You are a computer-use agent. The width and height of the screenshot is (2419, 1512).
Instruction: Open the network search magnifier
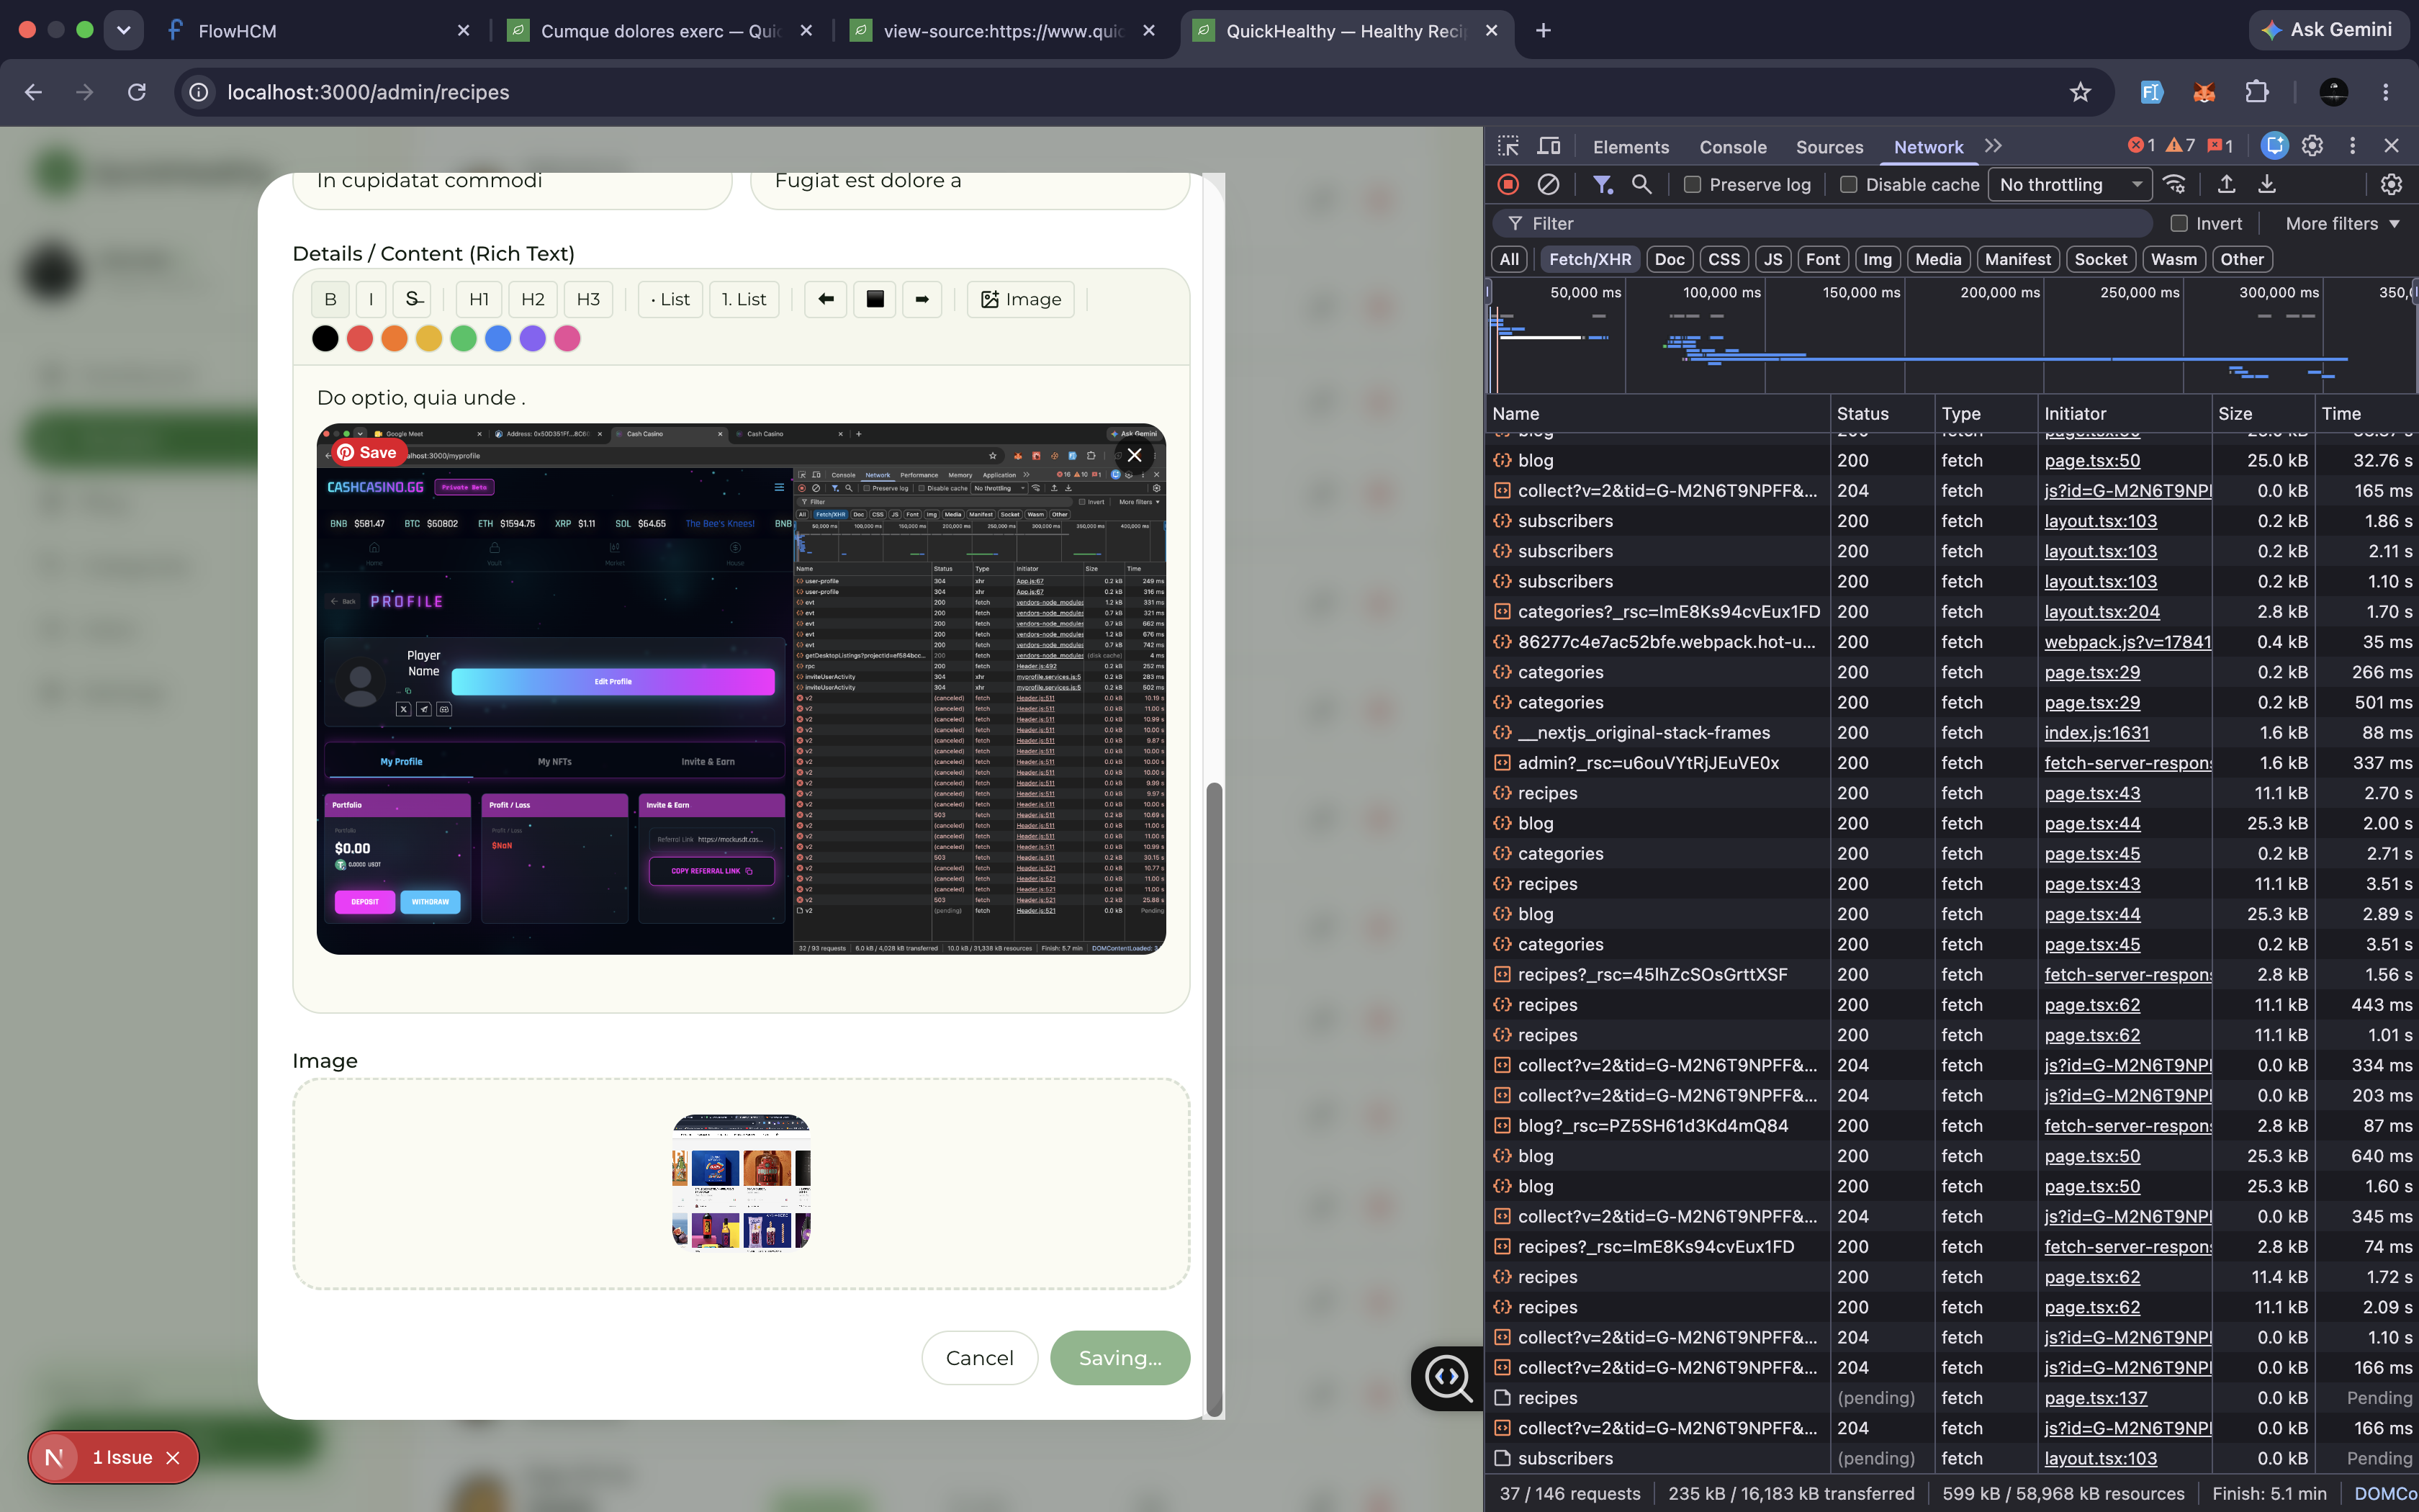pos(1641,184)
